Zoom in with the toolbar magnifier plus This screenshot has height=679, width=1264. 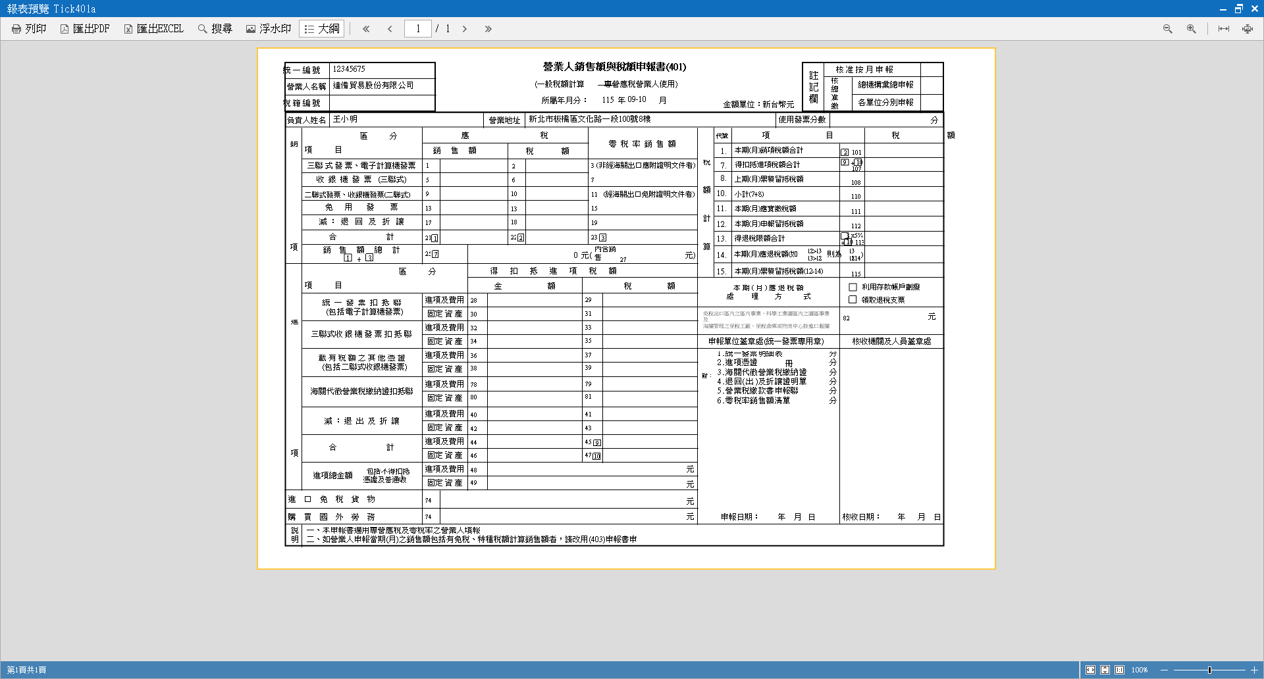tap(1192, 29)
